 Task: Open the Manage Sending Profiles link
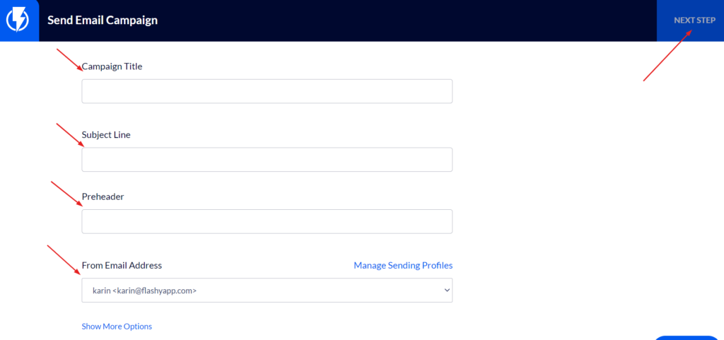coord(403,265)
